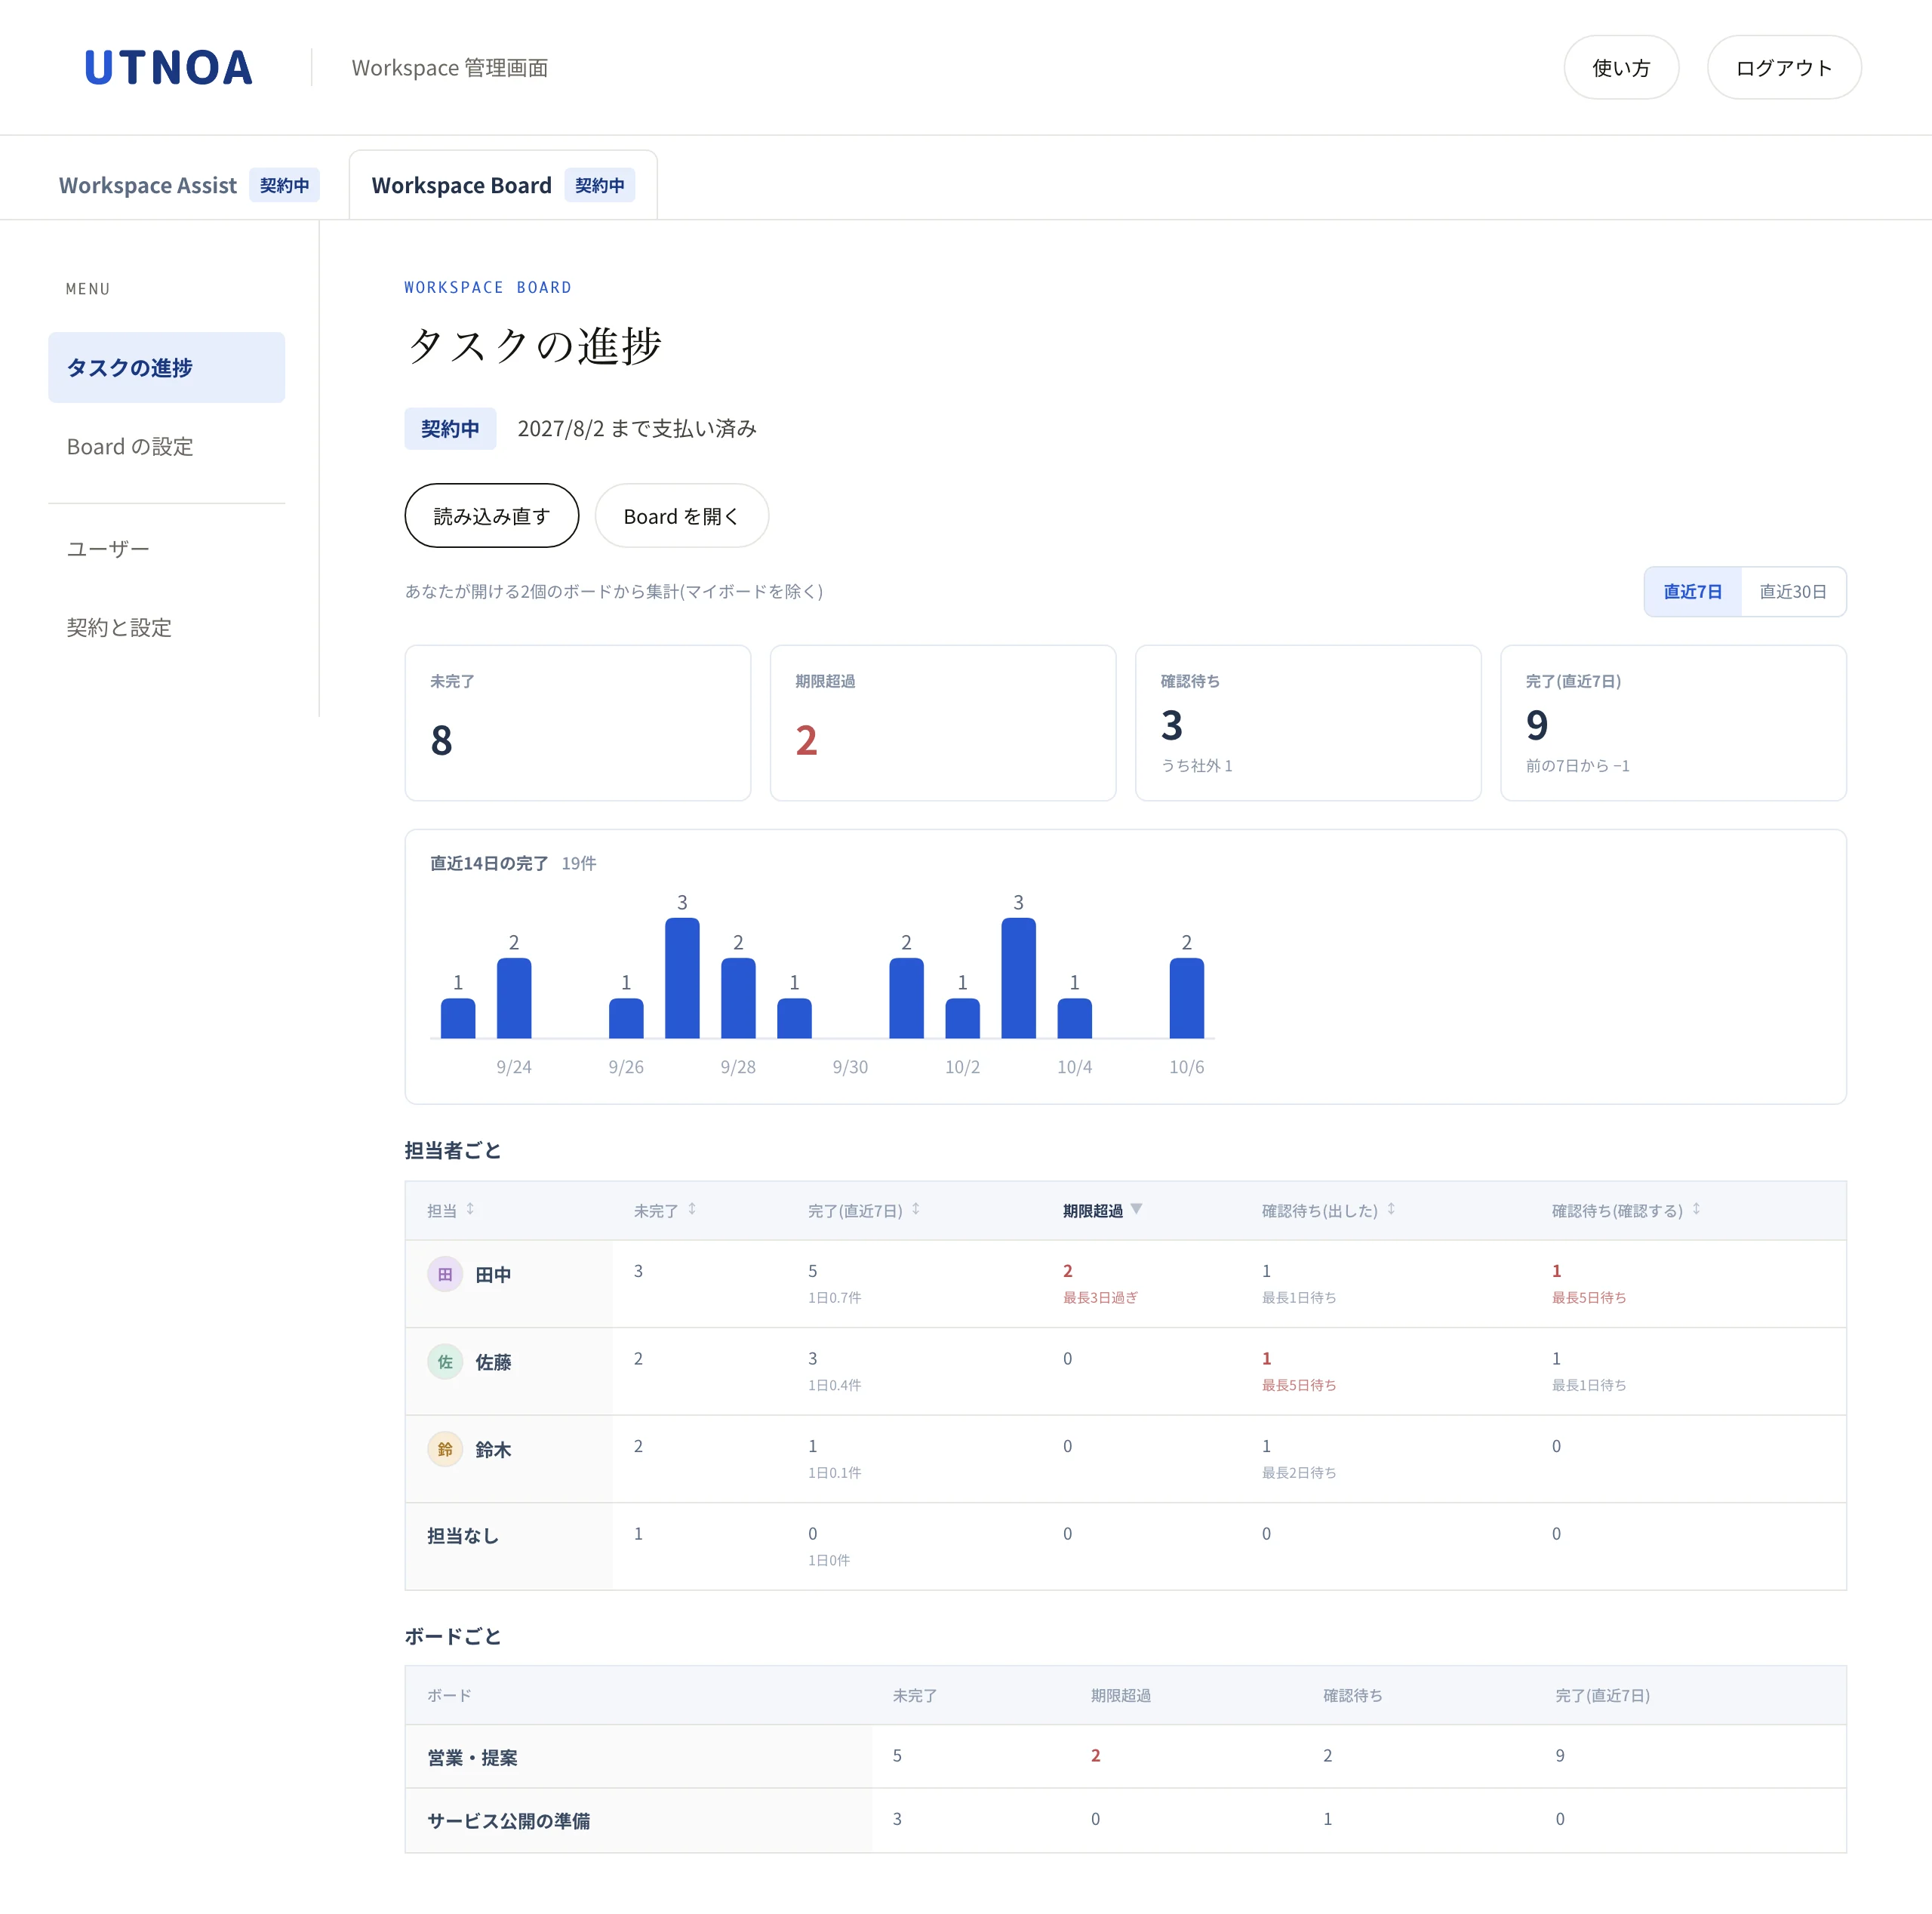
Task: Click the 期限超過 summary card showing 2
Action: tap(943, 723)
